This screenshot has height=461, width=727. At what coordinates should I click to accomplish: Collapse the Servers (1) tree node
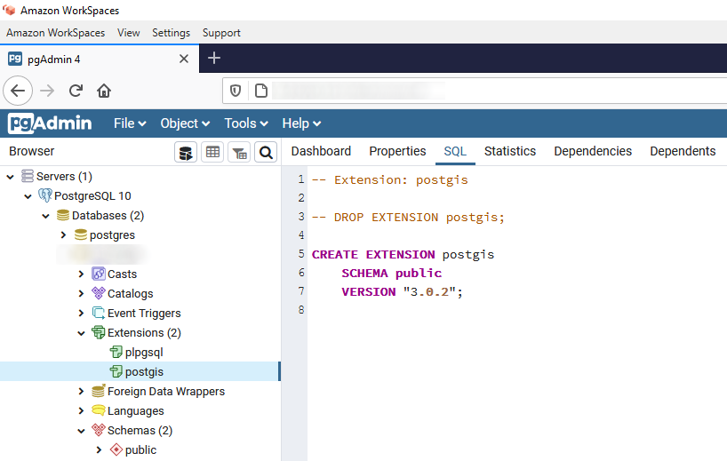coord(10,177)
